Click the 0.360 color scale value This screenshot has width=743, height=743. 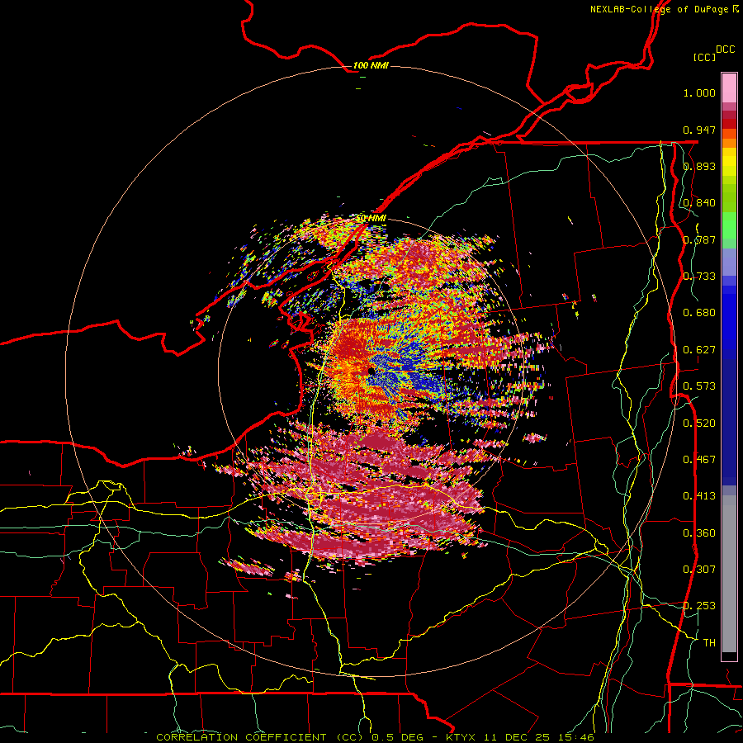pyautogui.click(x=699, y=533)
